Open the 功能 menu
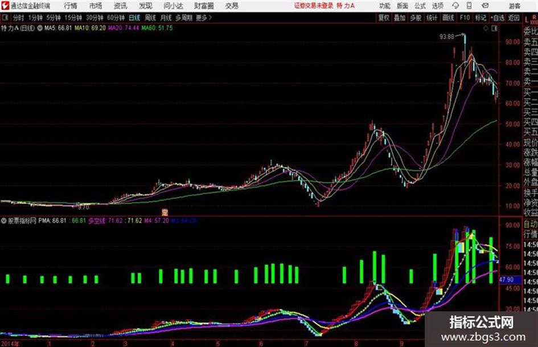Viewport: 538px width, 347px height. pyautogui.click(x=385, y=6)
